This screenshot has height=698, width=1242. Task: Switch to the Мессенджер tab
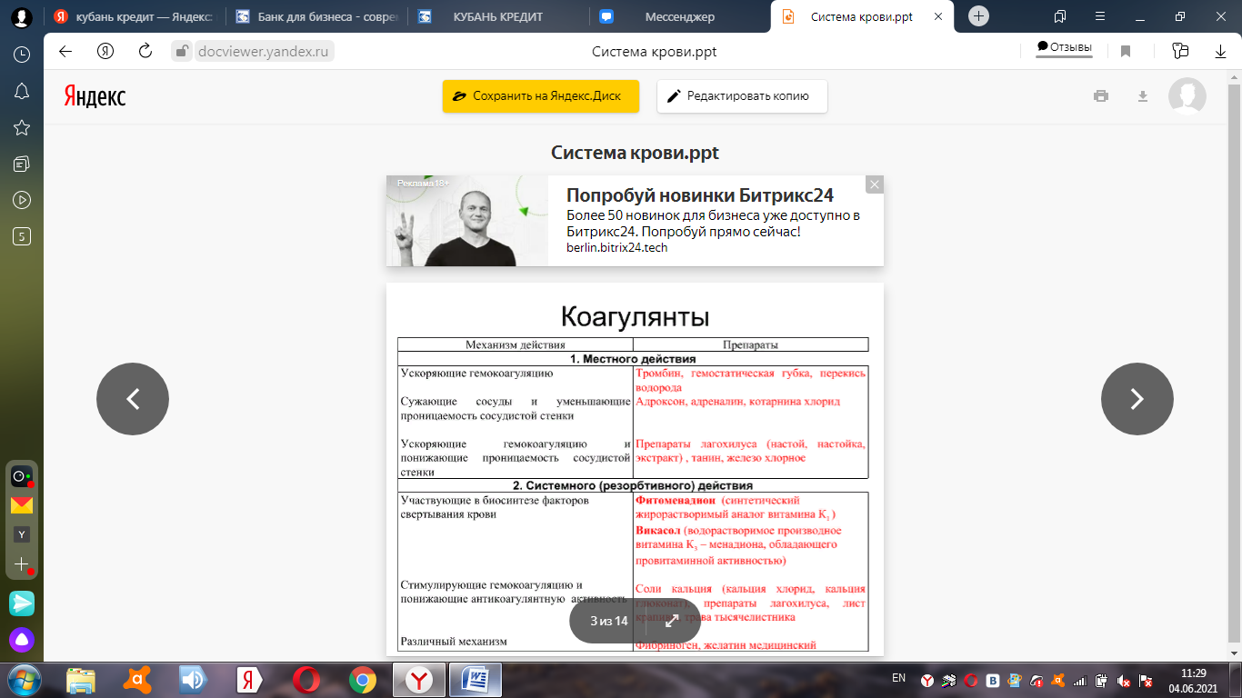tap(678, 16)
